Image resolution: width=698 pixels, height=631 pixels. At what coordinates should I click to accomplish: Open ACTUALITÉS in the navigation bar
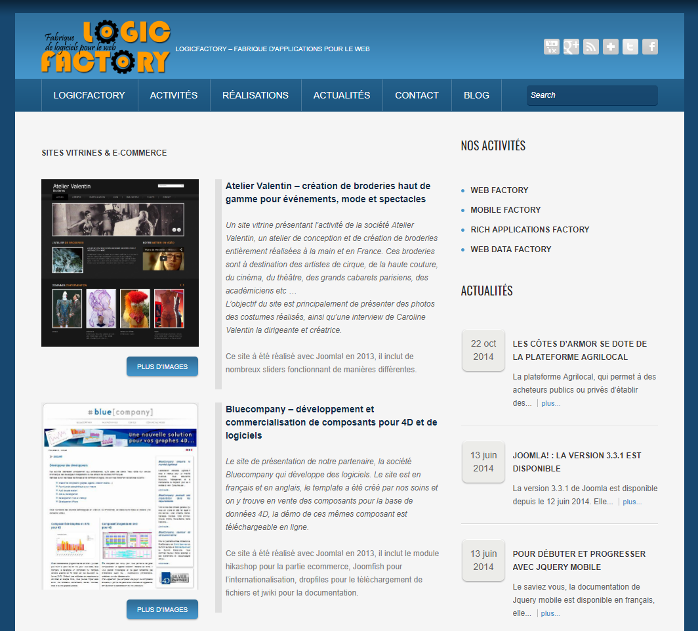click(x=342, y=95)
